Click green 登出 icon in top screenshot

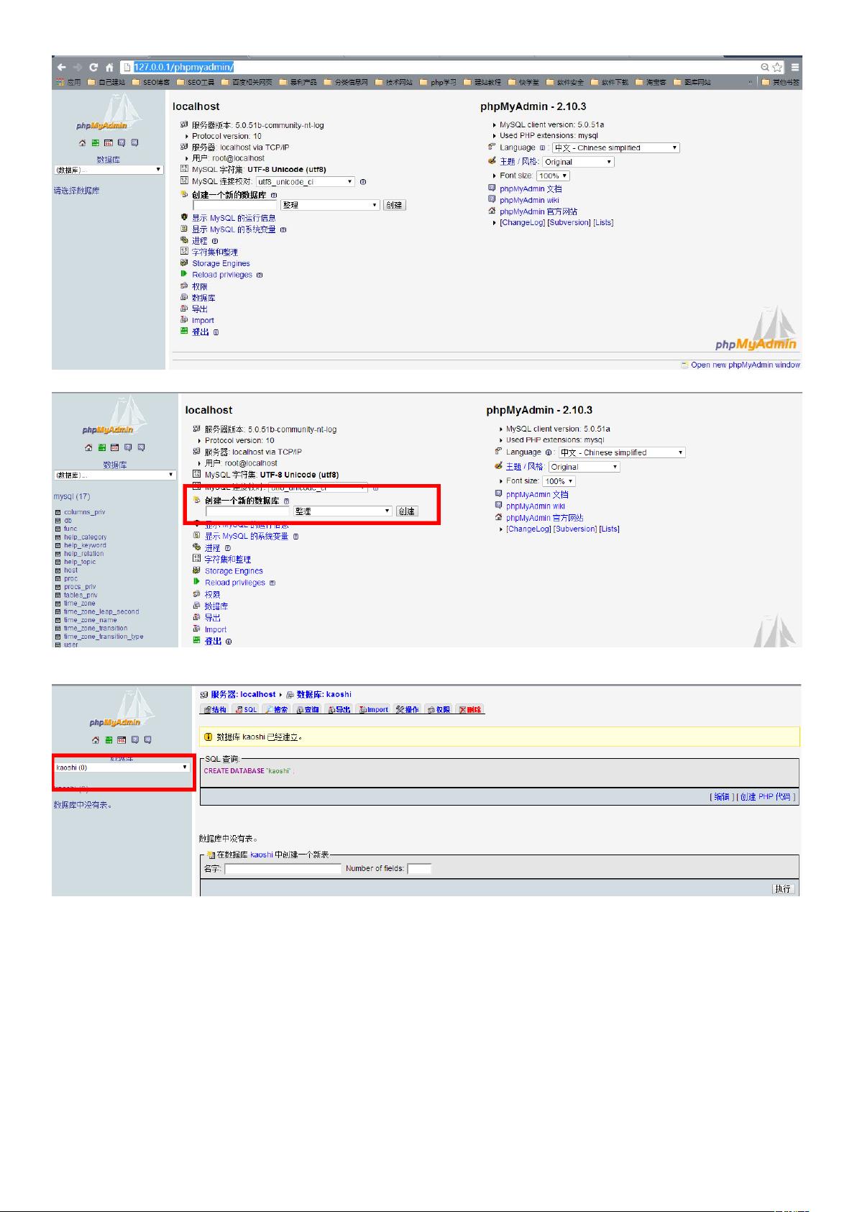click(185, 332)
